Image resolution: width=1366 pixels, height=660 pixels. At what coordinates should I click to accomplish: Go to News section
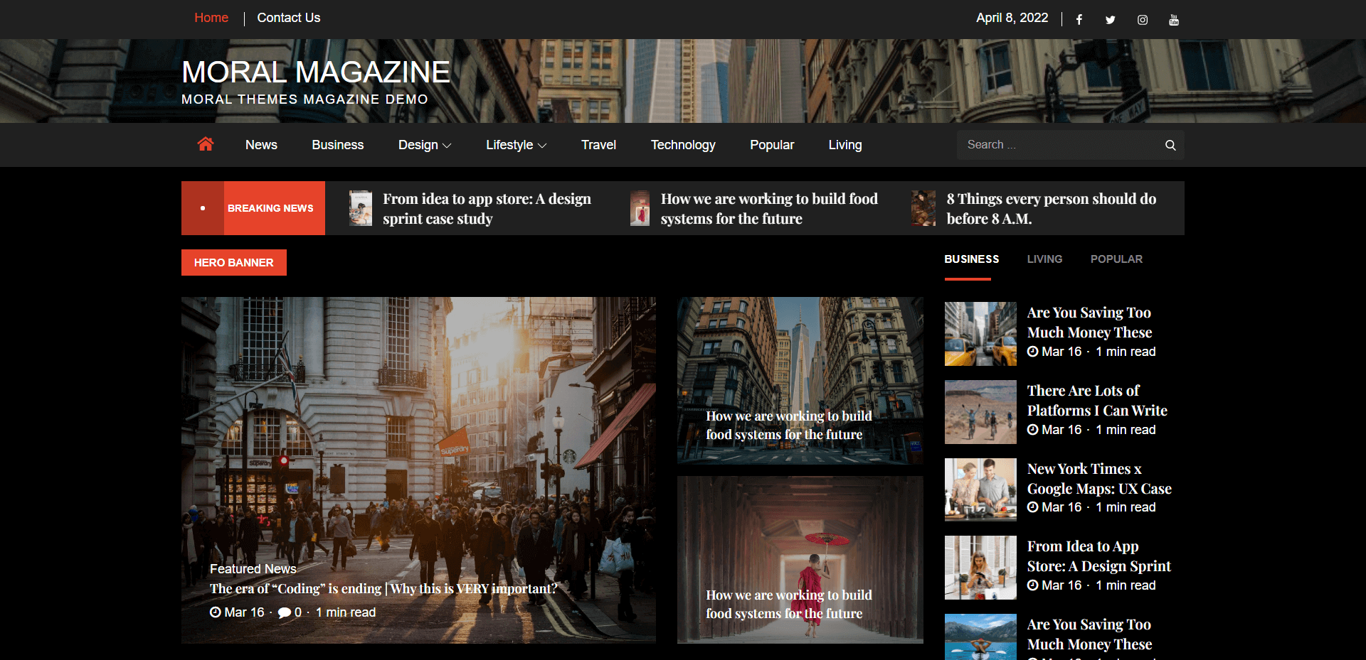click(x=261, y=145)
